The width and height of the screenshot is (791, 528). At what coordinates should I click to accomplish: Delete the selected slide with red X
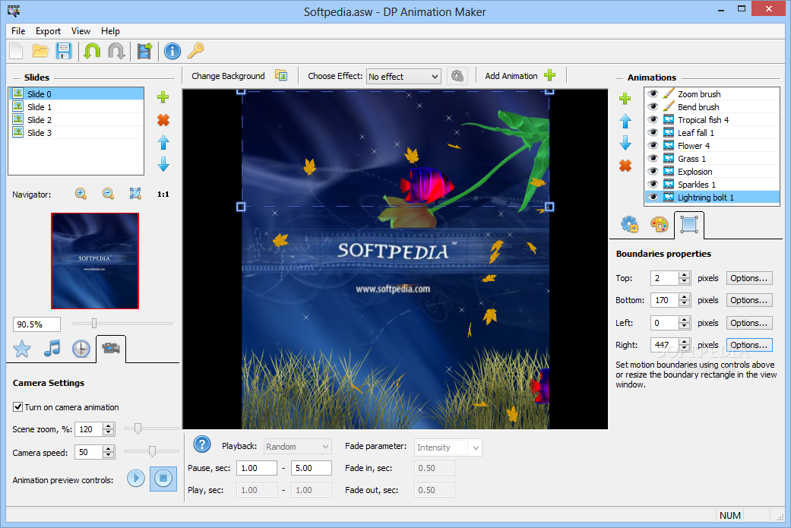point(163,120)
